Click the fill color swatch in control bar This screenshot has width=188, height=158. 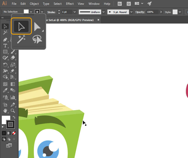(x=26, y=12)
